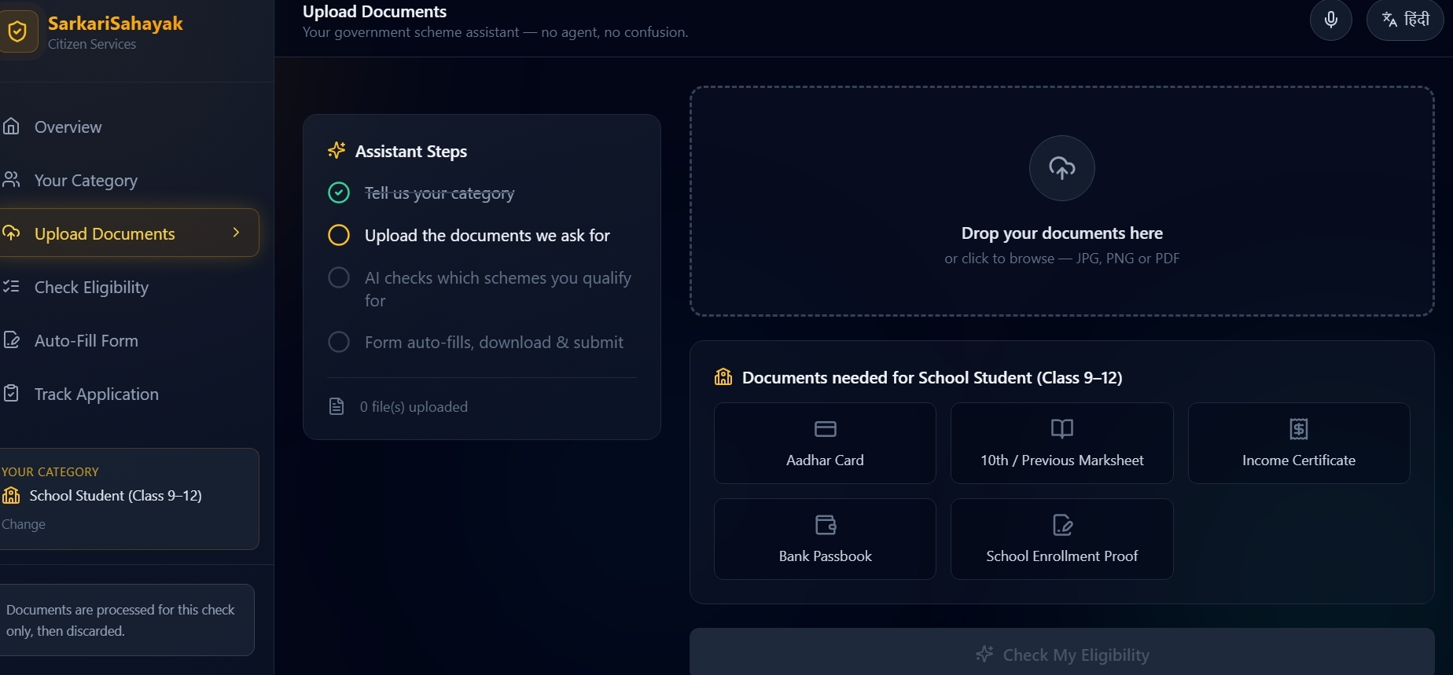Click the file icon beside uploaded count

pos(337,406)
